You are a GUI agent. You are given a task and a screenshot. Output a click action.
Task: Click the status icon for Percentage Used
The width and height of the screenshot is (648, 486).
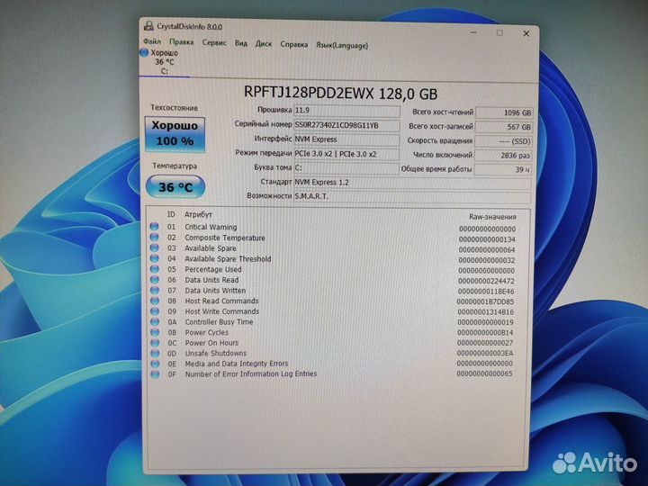[x=154, y=268]
